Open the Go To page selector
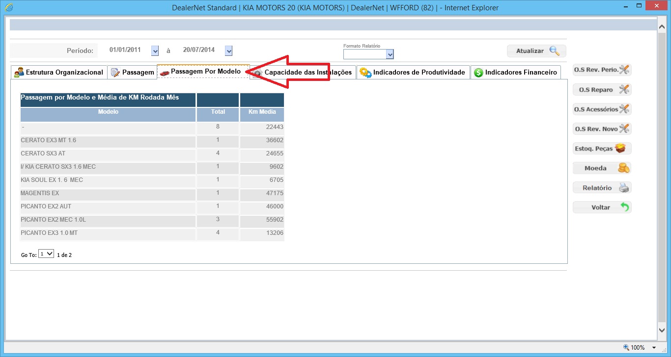This screenshot has width=671, height=357. pyautogui.click(x=46, y=254)
